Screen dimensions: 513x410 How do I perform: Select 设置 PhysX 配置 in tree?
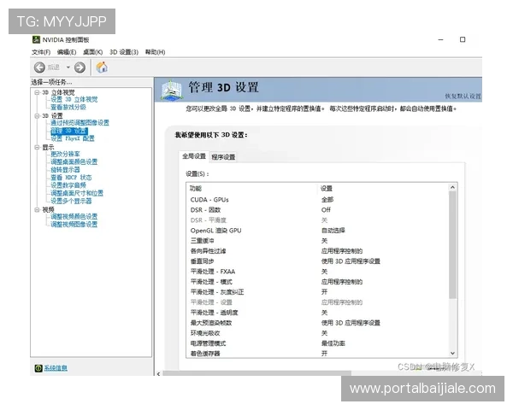click(x=73, y=138)
